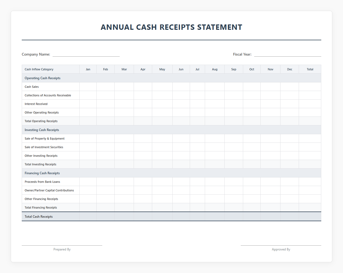The image size is (343, 273).
Task: Click the Other Financing Receipts label
Action: [x=41, y=199]
